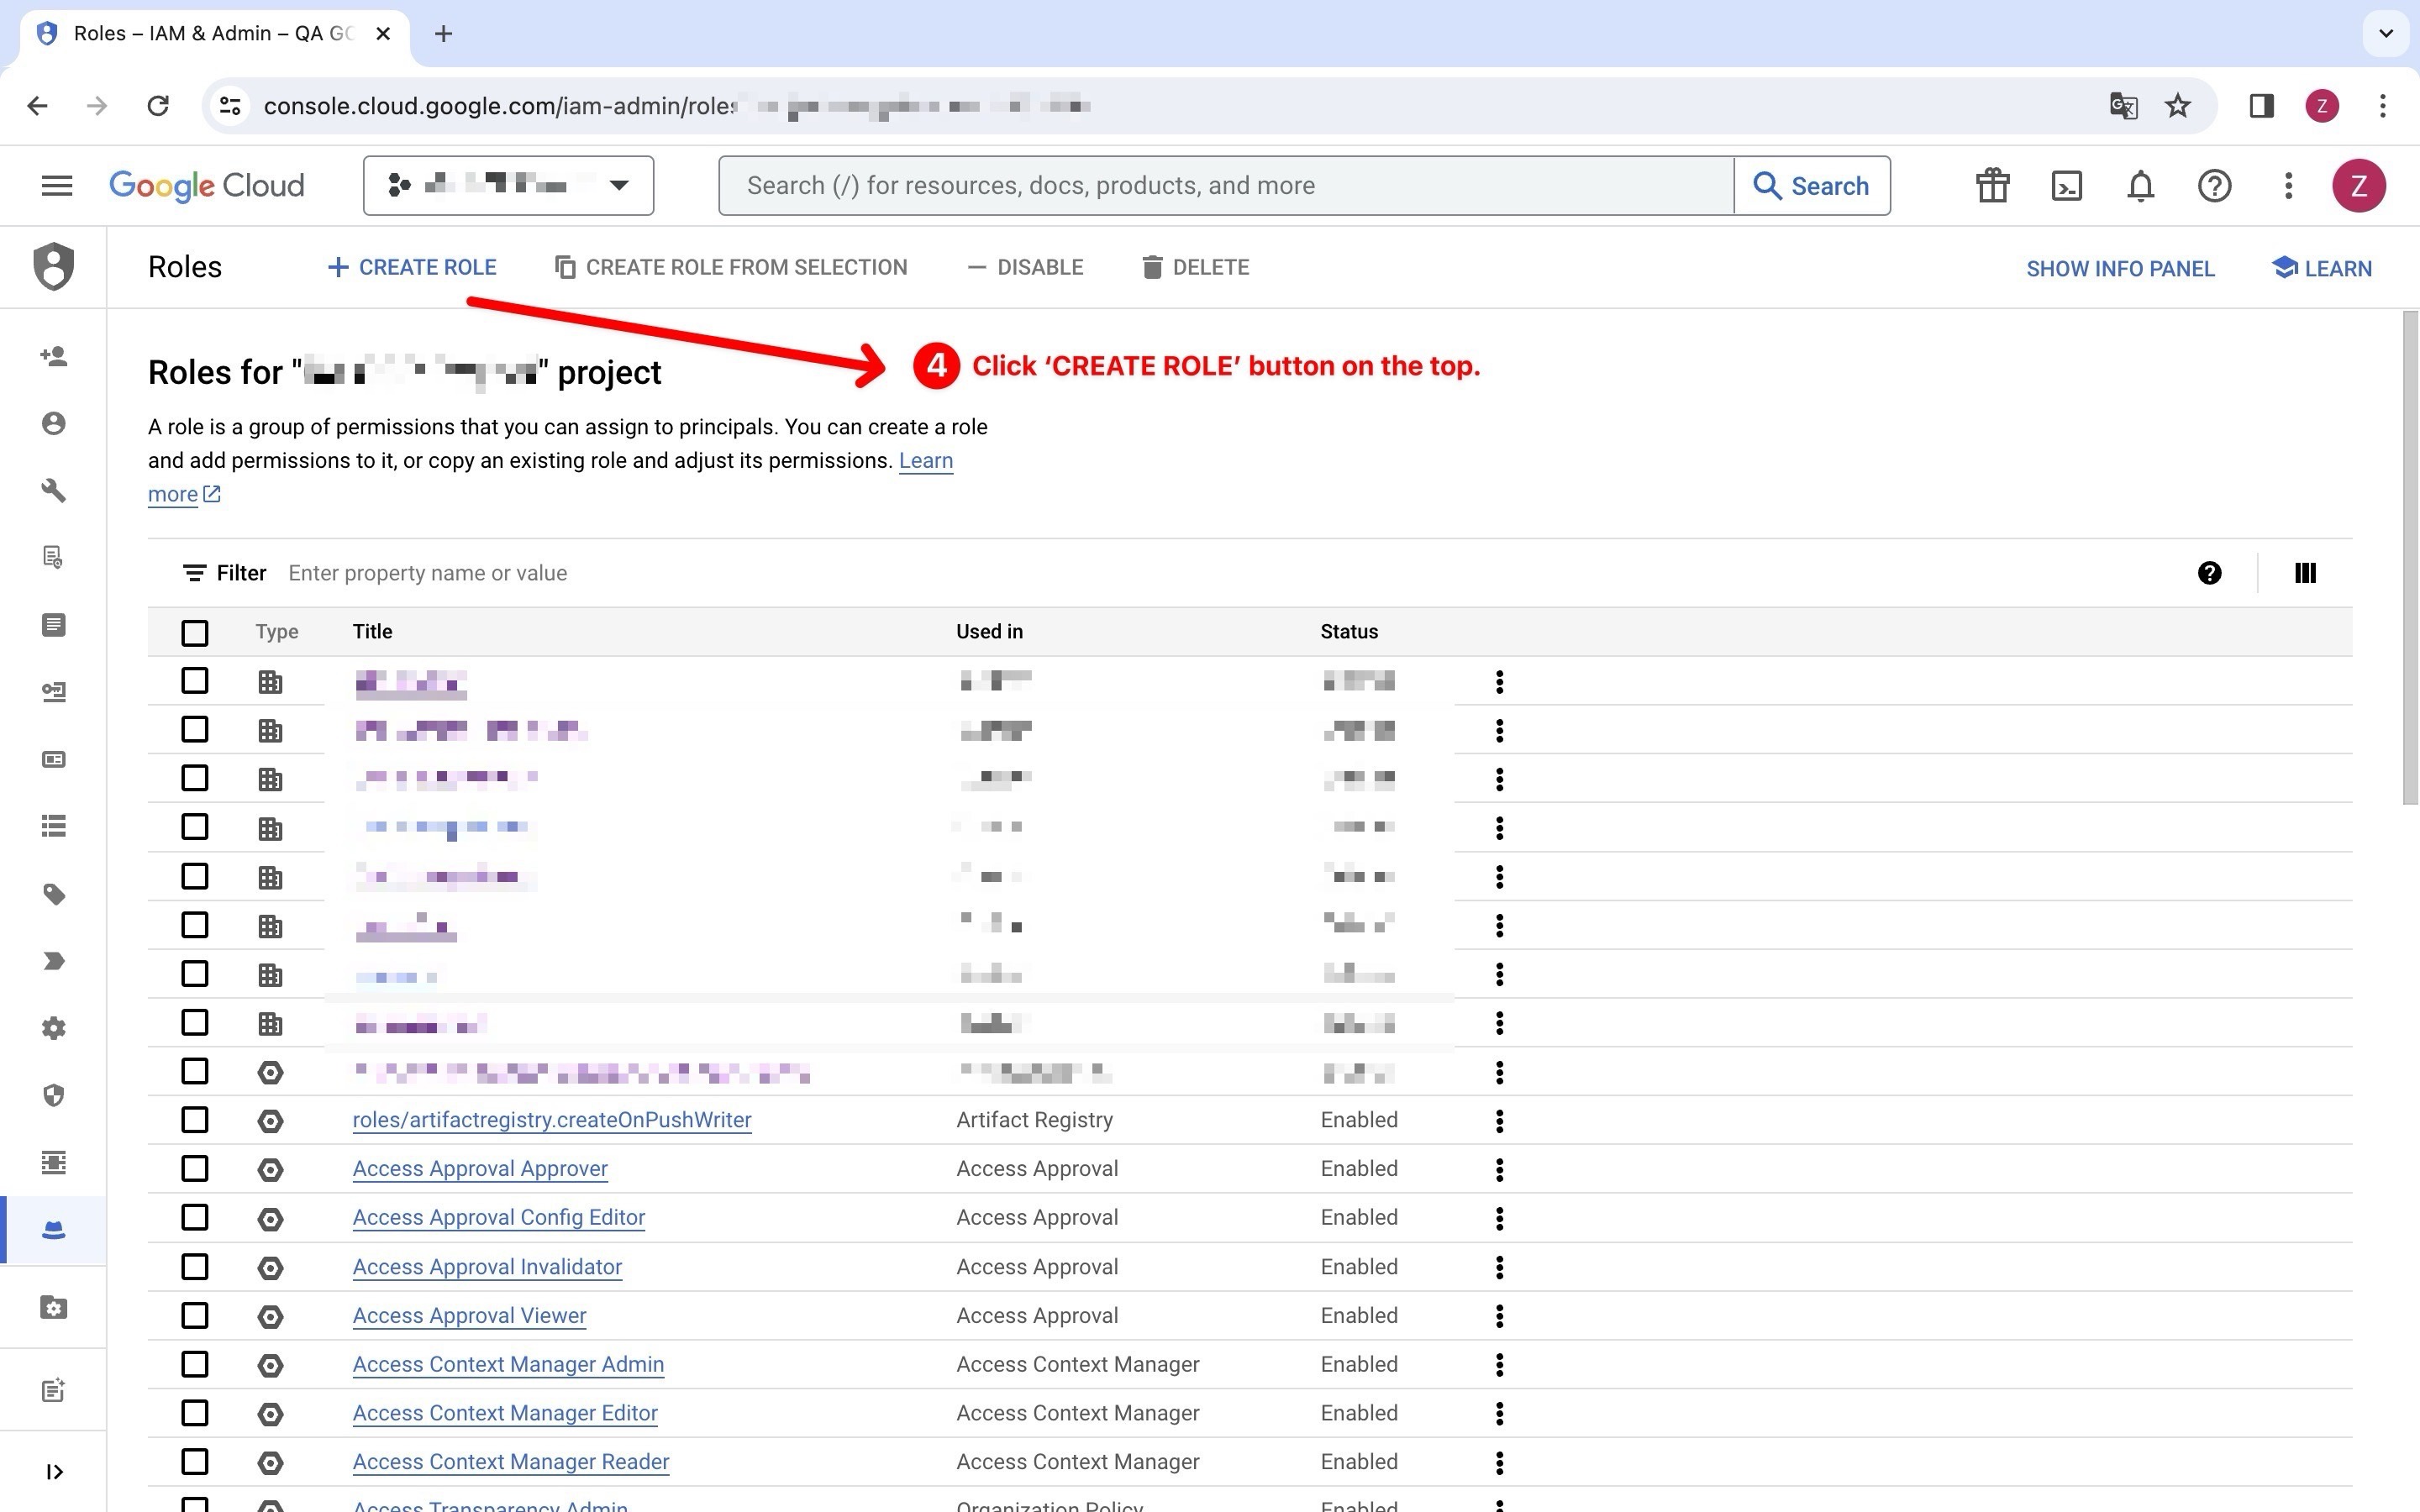Open actions menu for roles/artifactregistry.createOnPushWriter
The height and width of the screenshot is (1512, 2420).
point(1499,1120)
